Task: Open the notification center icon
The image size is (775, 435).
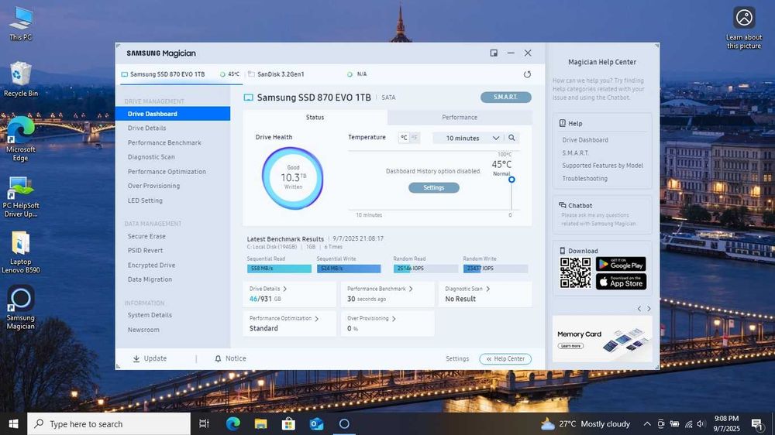Action: tap(756, 423)
